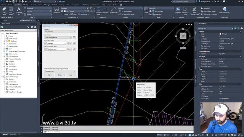Collapse the Data Shortcuts tree node
244x137 pixels.
pos(2,77)
